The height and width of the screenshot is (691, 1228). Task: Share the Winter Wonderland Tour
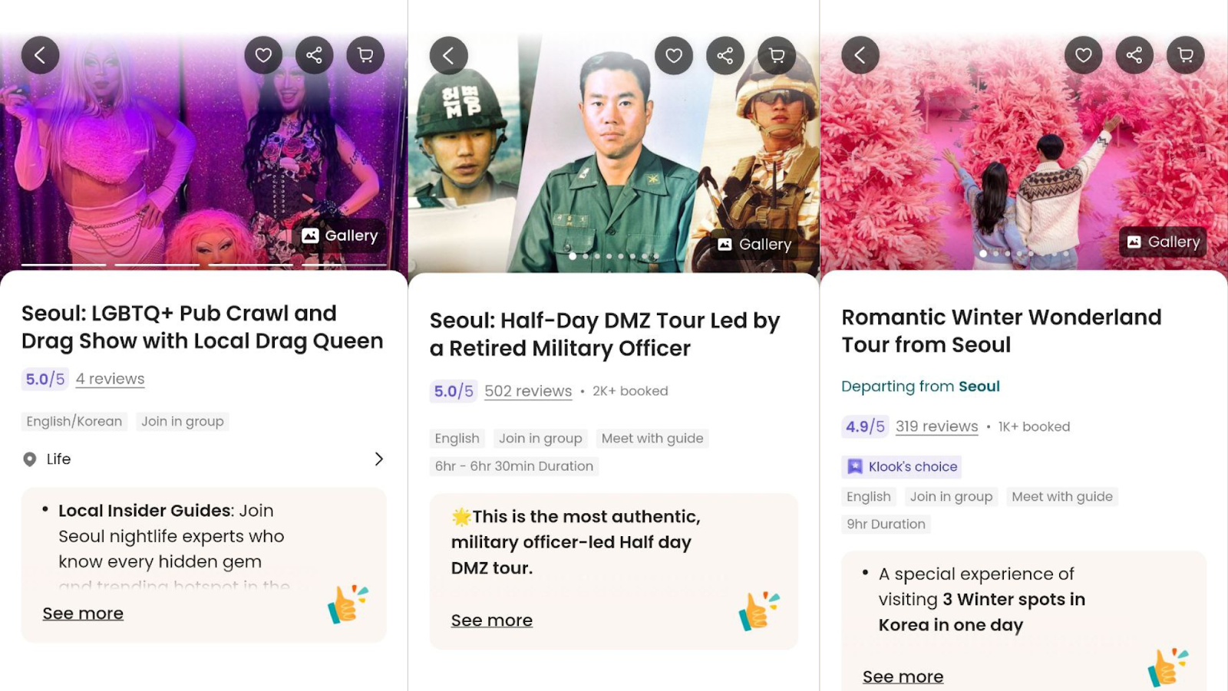[x=1134, y=55]
